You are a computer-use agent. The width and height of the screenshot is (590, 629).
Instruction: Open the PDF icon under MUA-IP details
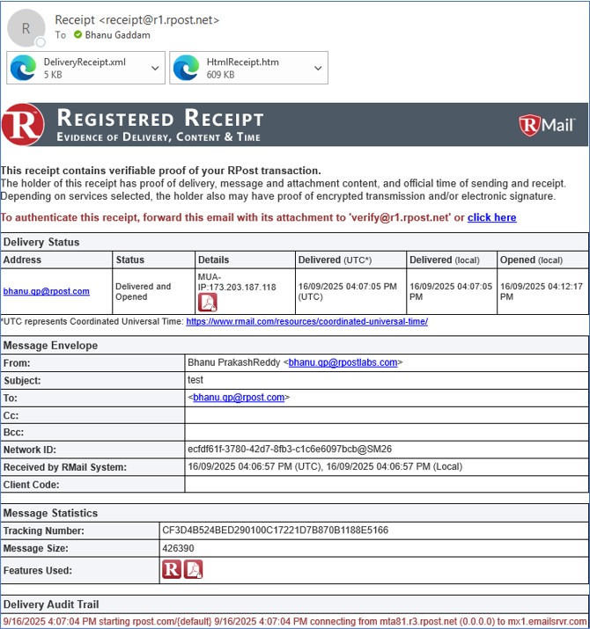tap(207, 302)
